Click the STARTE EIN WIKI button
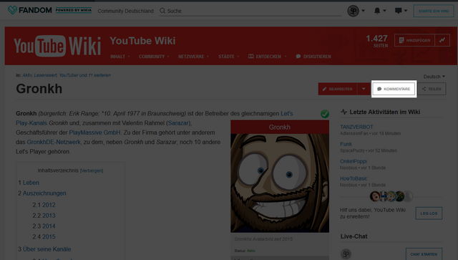This screenshot has width=458, height=260. point(434,11)
